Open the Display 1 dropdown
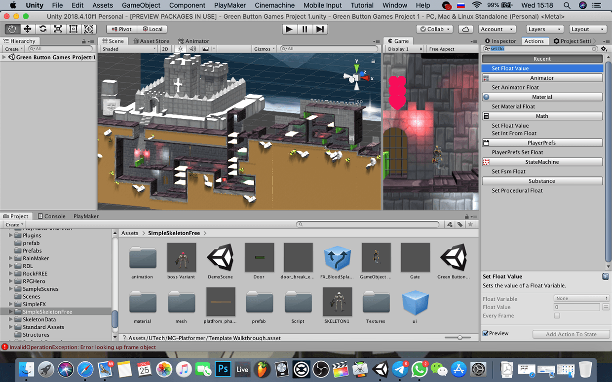 point(405,49)
